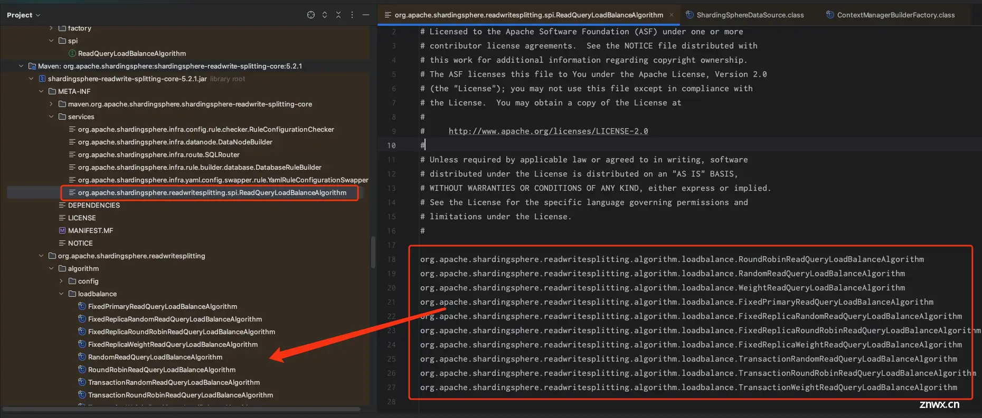Open the MANIFEST.MF file

(x=90, y=230)
